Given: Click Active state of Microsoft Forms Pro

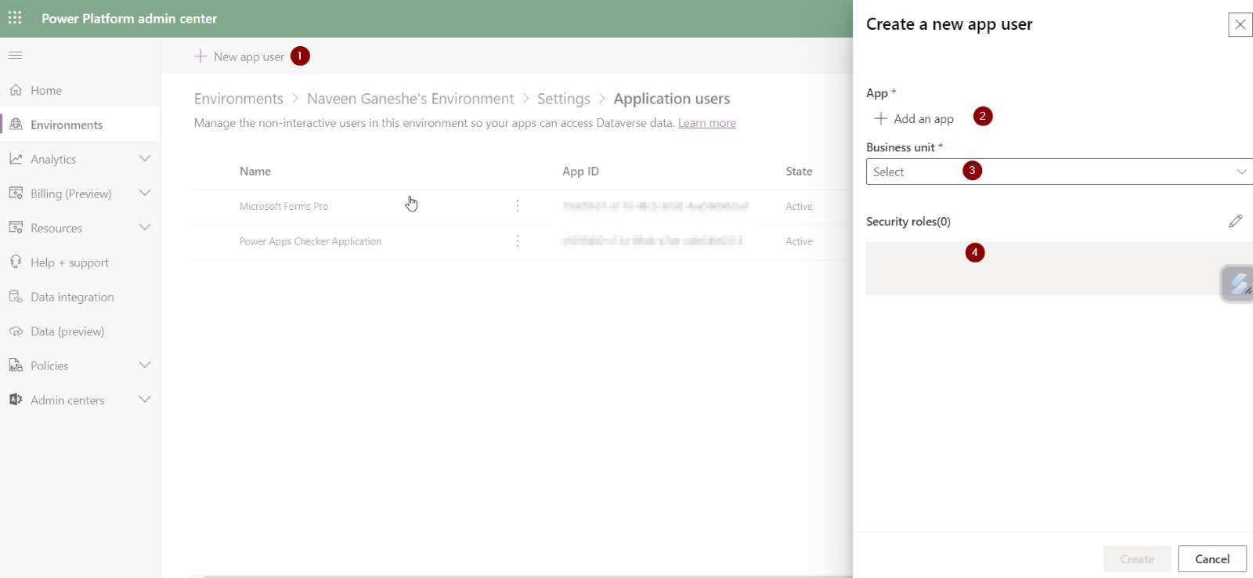Looking at the screenshot, I should click(x=799, y=207).
